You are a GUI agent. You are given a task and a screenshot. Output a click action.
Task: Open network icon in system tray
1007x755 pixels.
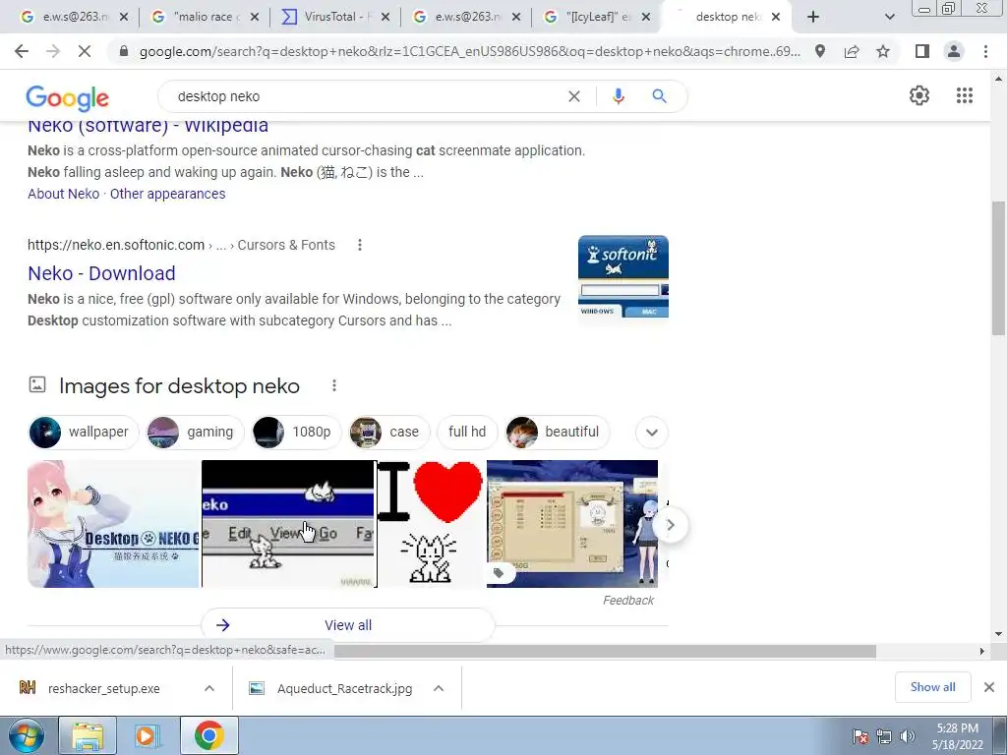(x=884, y=736)
